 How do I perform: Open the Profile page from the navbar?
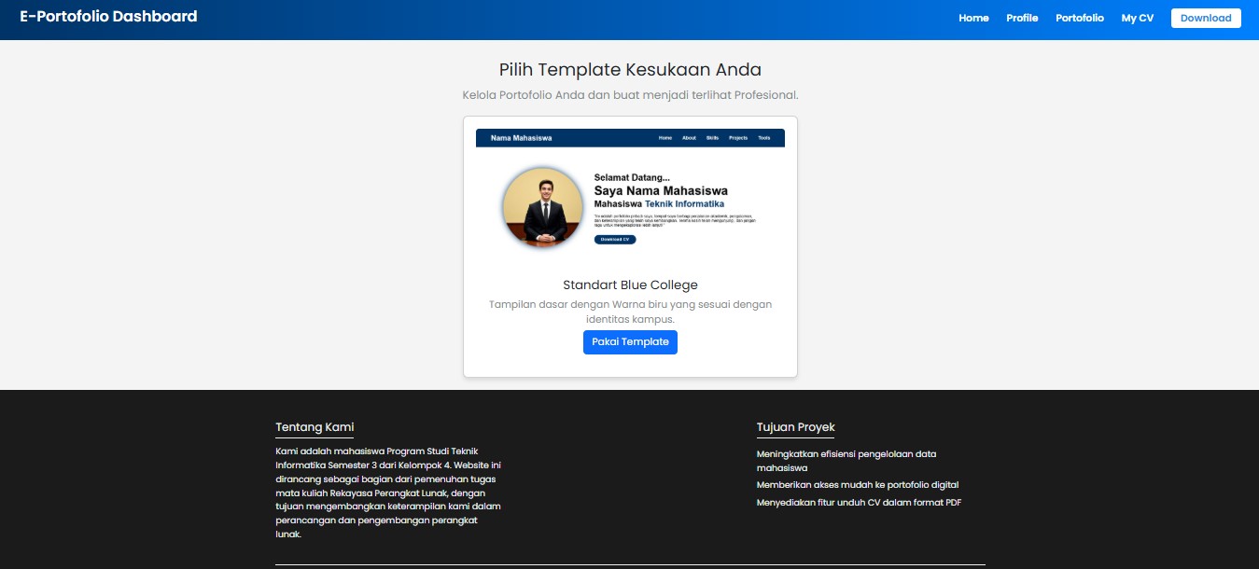click(x=1021, y=18)
